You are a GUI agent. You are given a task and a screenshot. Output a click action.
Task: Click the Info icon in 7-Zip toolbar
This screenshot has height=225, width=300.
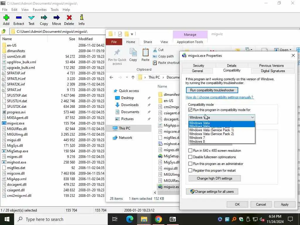point(81,18)
